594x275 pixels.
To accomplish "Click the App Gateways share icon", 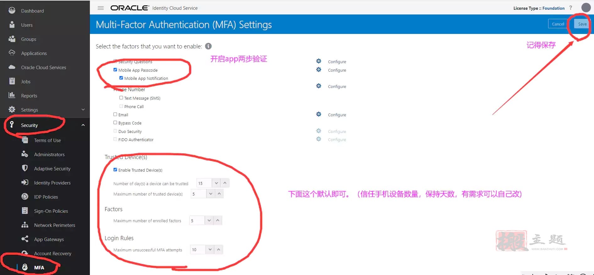I will pos(25,239).
